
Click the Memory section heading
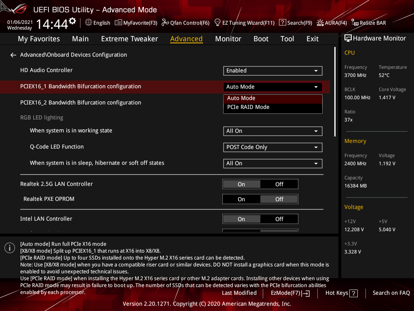click(355, 141)
